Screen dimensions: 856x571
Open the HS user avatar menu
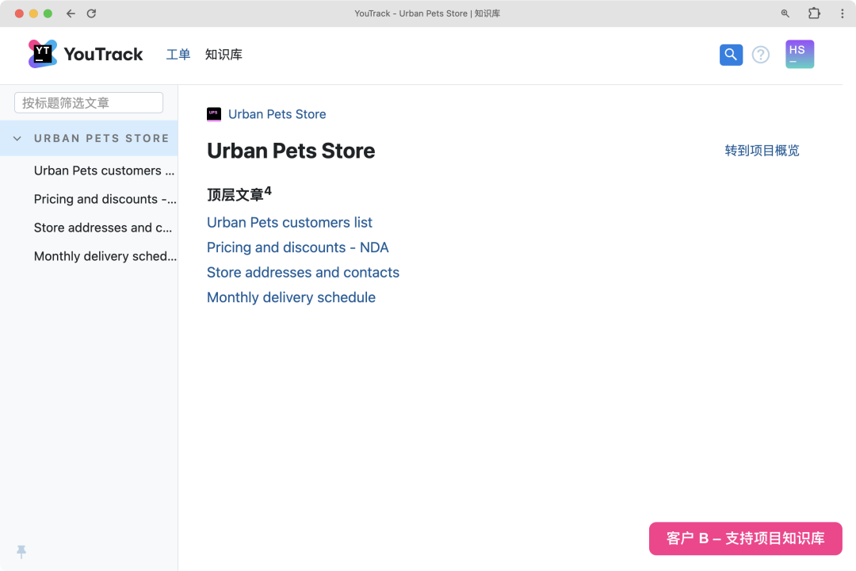pos(800,54)
